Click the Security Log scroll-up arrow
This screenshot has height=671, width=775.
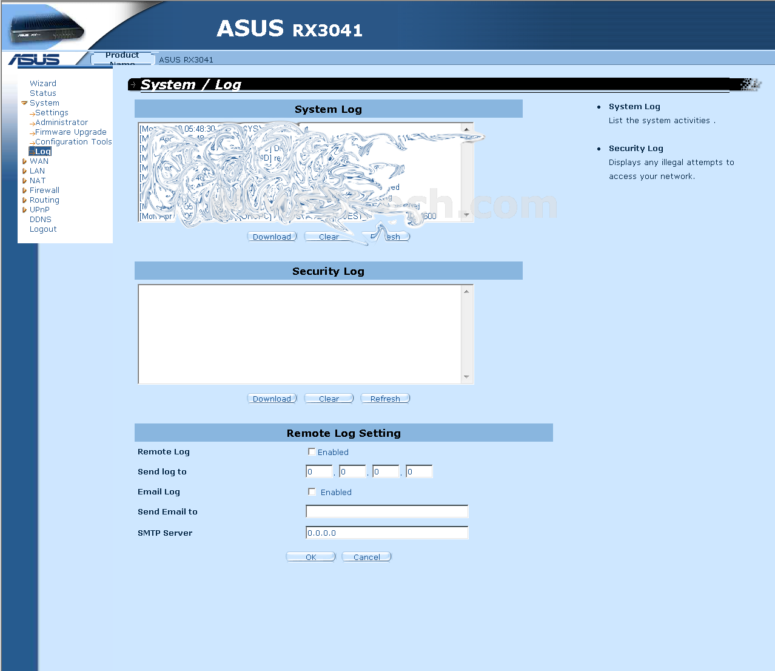point(466,291)
